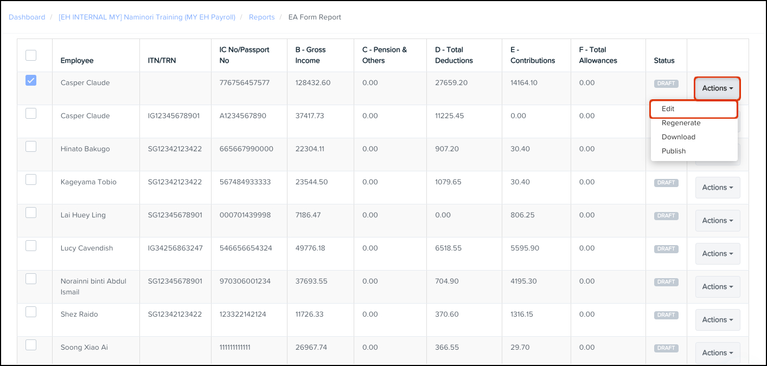
Task: Open Actions dropdown for Soong Xiao Ai
Action: pos(717,353)
